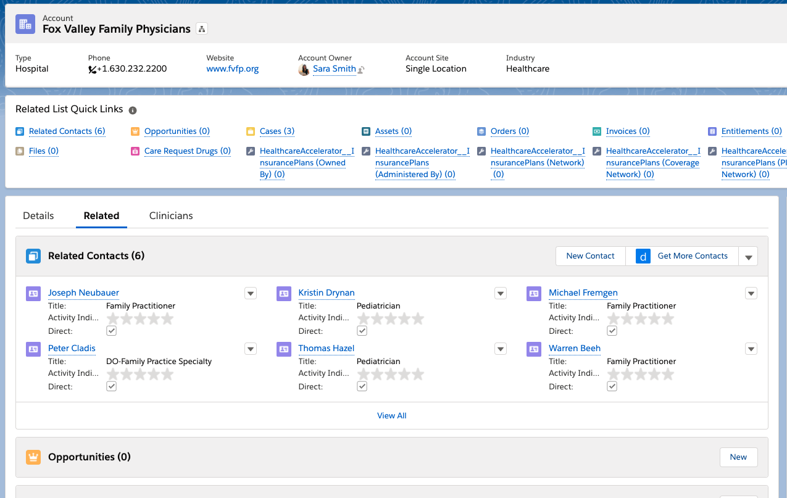
Task: Select the Related tab
Action: tap(101, 216)
